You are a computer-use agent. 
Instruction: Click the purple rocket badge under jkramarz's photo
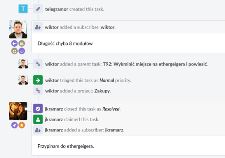15,125
